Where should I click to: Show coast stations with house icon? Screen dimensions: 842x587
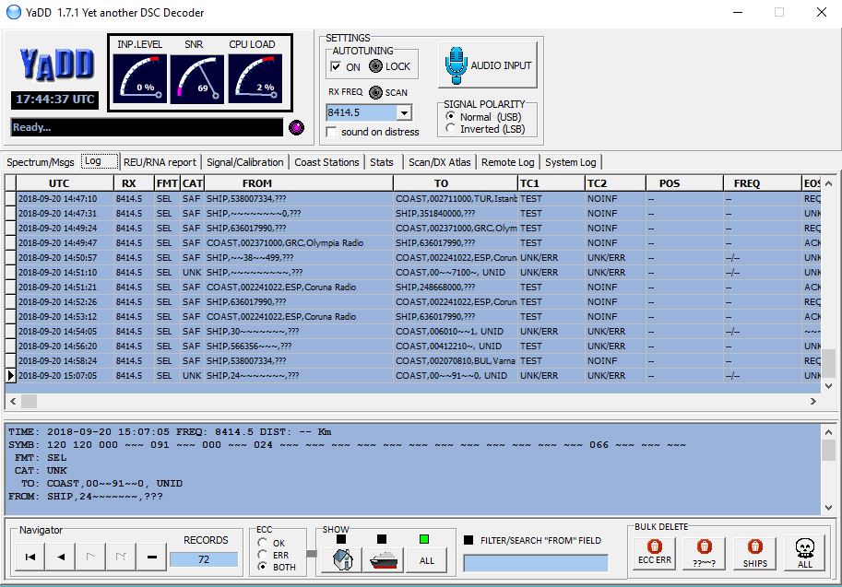(x=343, y=560)
